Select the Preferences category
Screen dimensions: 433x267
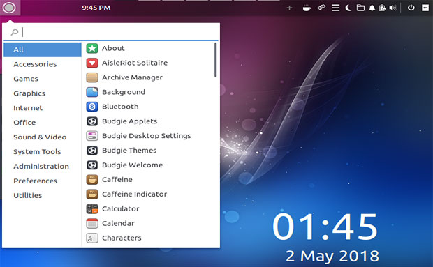pos(43,181)
